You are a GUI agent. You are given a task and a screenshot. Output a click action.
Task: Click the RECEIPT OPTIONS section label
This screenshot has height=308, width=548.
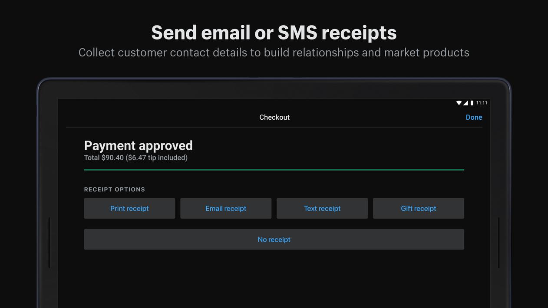tap(115, 190)
